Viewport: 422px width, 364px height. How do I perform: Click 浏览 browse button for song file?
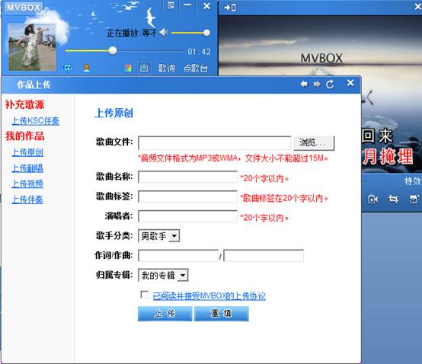point(314,142)
